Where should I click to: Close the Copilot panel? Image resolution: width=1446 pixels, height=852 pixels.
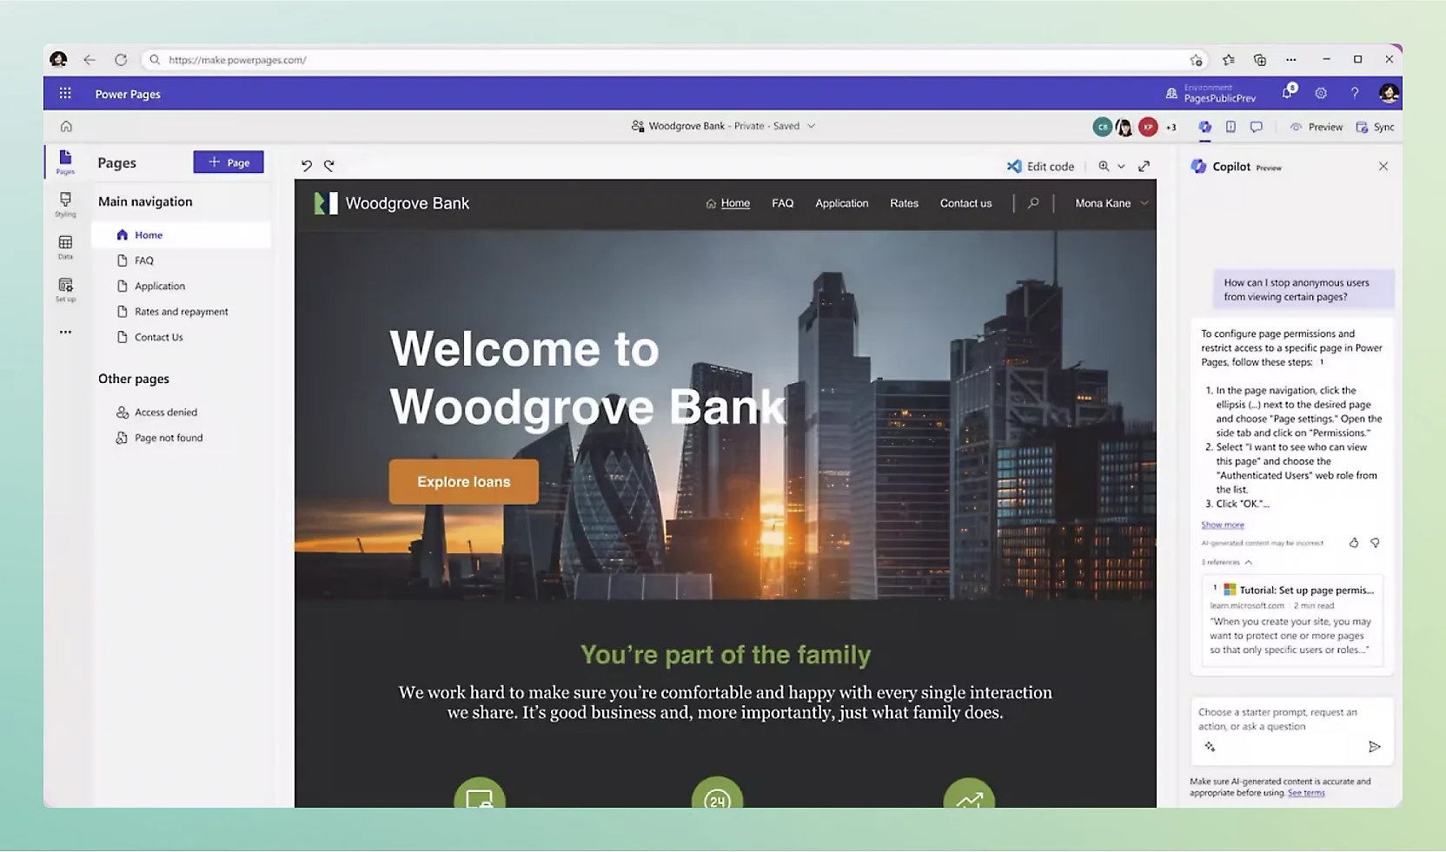(1383, 166)
